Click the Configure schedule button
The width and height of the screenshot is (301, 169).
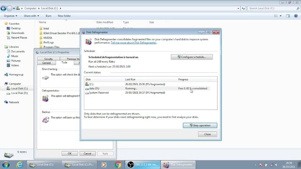pos(191,57)
